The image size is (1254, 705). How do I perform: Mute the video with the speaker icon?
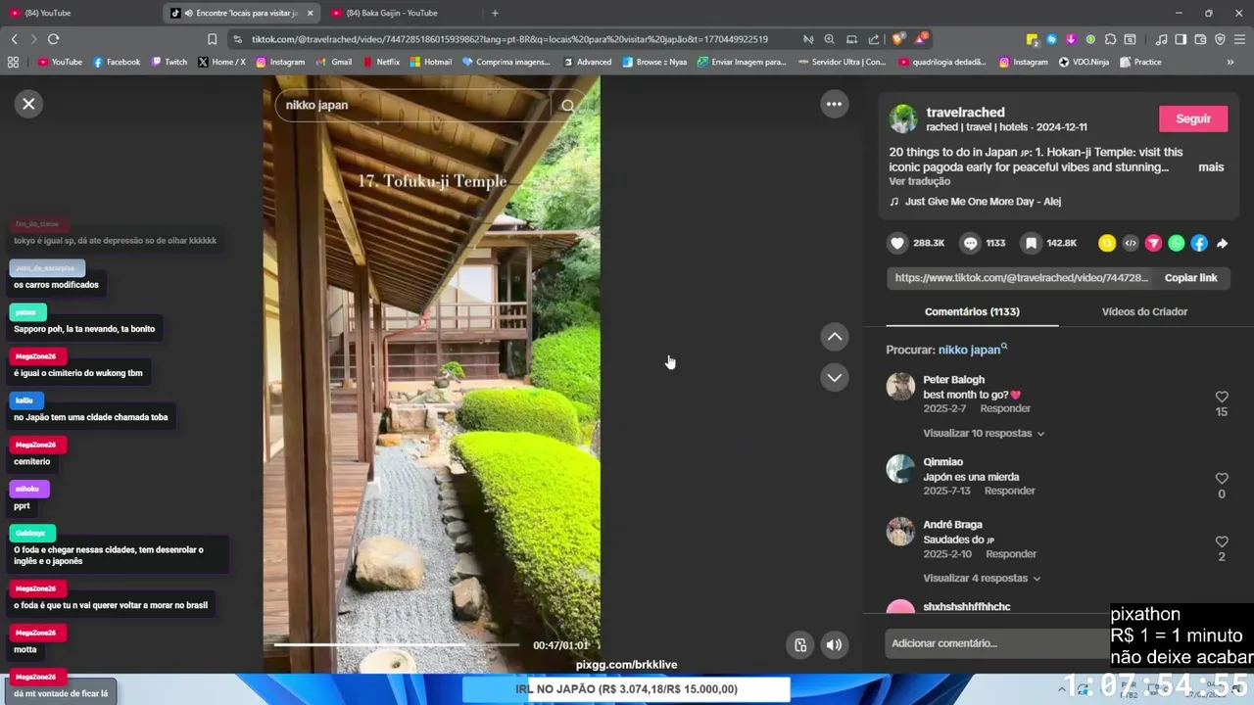click(x=834, y=644)
